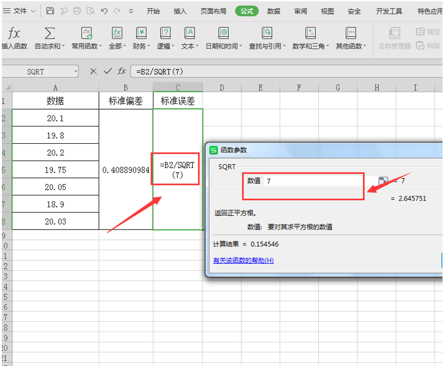Open the quick access toolbar customize arrow
445x366 pixels.
[x=131, y=11]
